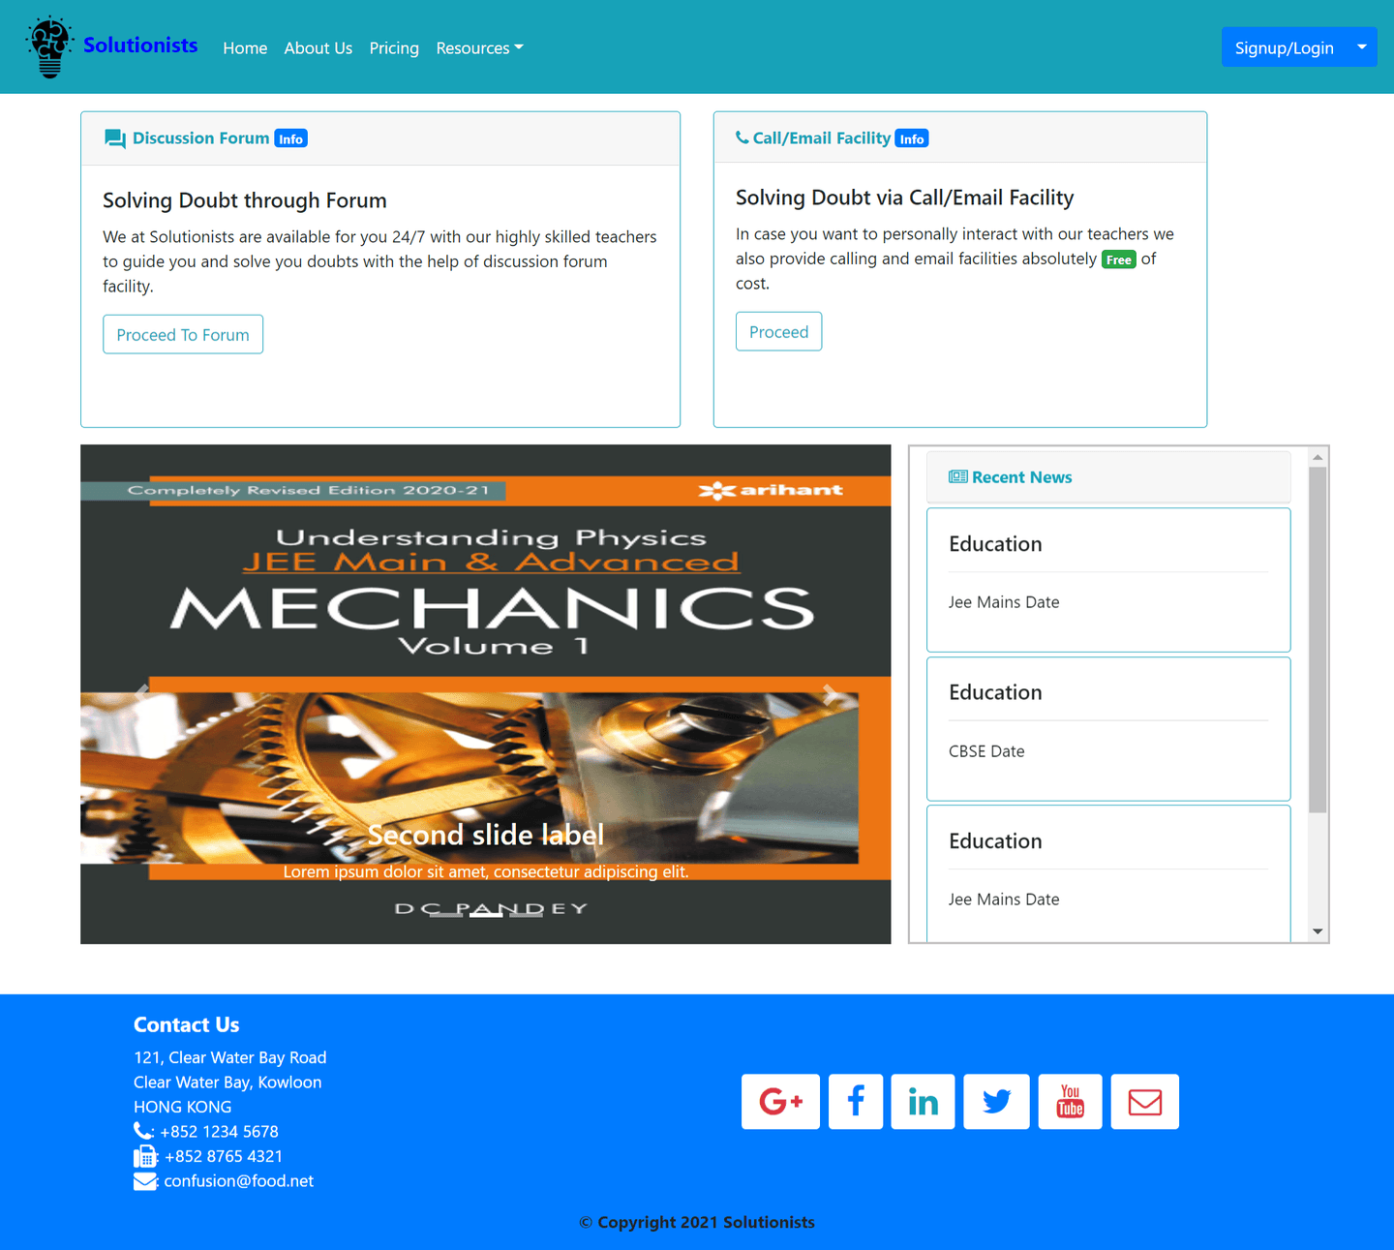Open the About Us nav link
Screen dimensions: 1394x1250
(318, 47)
